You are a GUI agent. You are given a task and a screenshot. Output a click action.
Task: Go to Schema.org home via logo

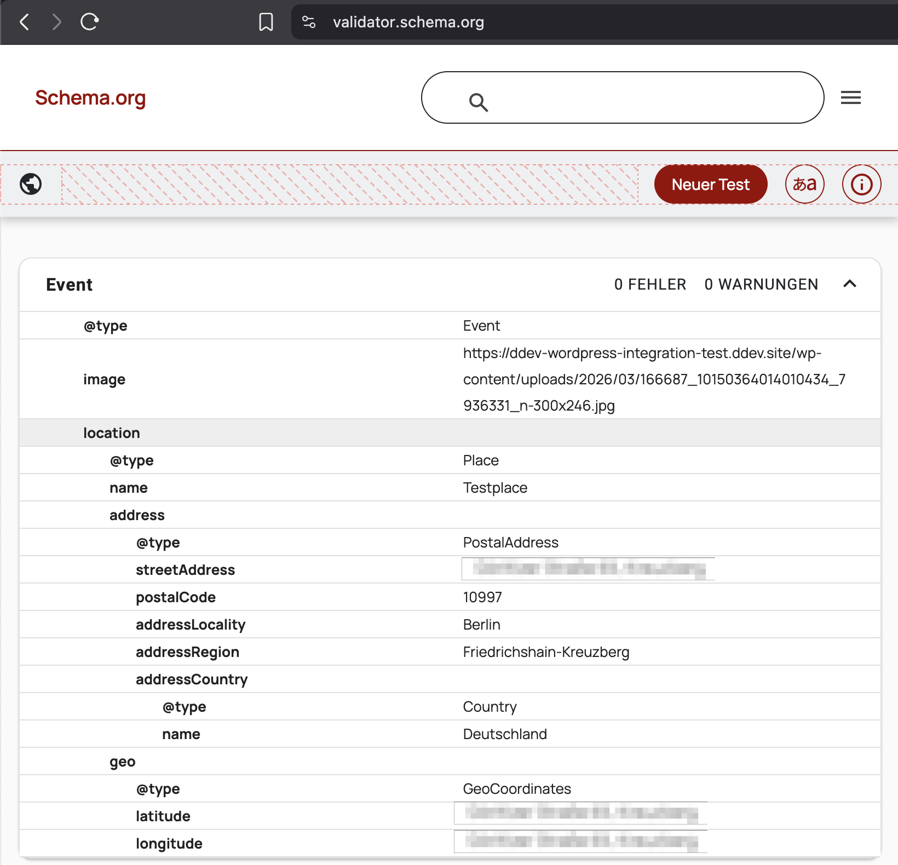[x=90, y=98]
